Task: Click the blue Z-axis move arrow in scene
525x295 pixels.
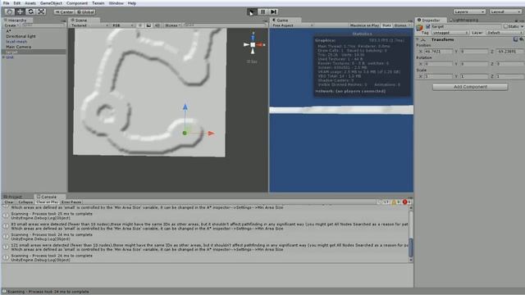Action: point(185,107)
